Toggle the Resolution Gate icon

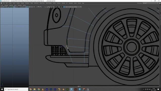(17, 7)
